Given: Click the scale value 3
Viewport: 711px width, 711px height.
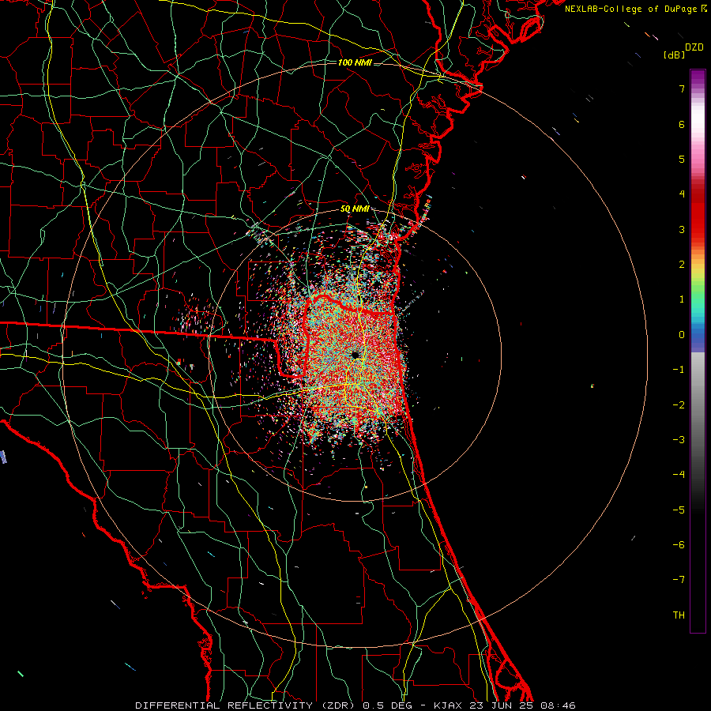Looking at the screenshot, I should [682, 229].
